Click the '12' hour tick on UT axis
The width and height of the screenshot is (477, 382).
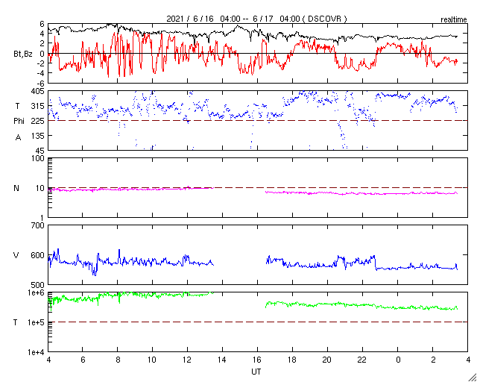click(187, 360)
